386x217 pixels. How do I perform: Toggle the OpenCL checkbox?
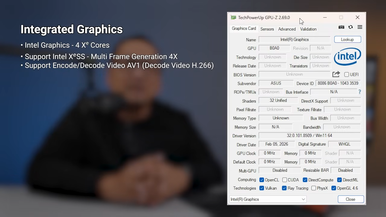click(x=262, y=180)
